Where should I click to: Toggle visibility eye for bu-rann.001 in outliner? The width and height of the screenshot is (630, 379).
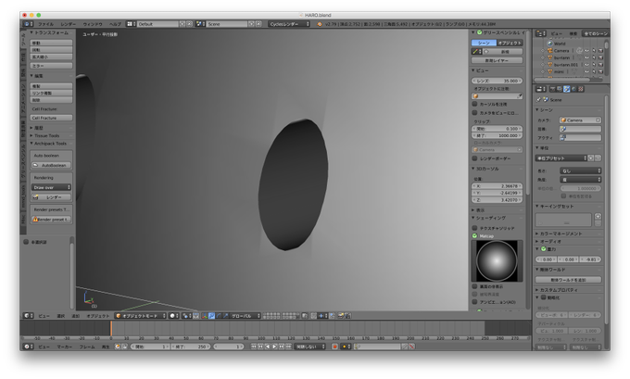(586, 65)
